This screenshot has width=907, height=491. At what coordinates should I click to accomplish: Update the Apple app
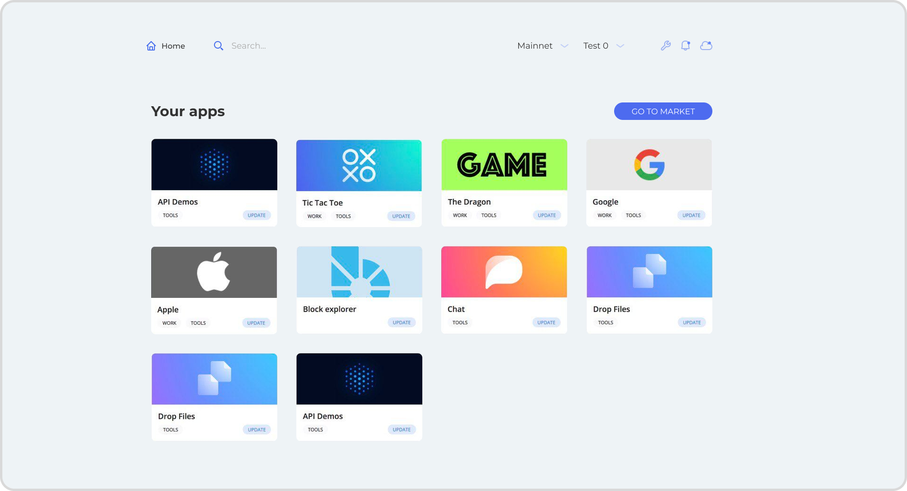click(x=257, y=323)
